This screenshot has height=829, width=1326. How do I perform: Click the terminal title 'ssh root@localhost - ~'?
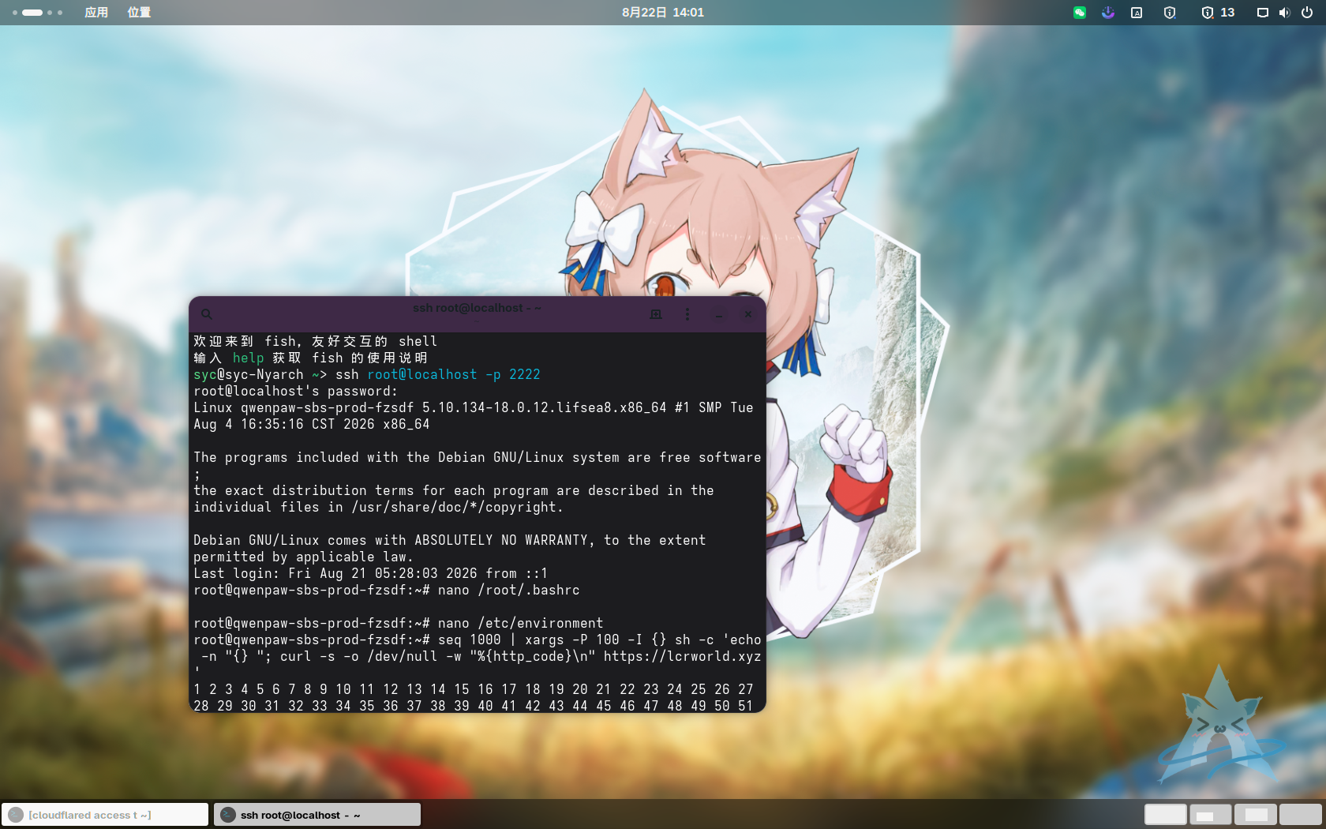tap(477, 308)
